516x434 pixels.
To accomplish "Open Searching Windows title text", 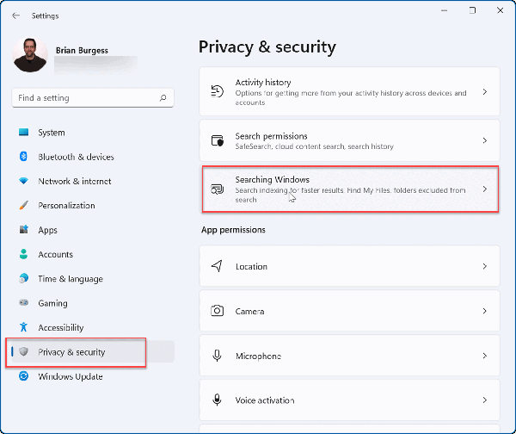I will coord(272,180).
